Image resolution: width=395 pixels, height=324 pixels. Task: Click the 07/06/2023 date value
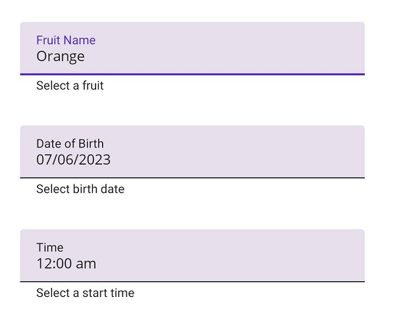pyautogui.click(x=73, y=160)
